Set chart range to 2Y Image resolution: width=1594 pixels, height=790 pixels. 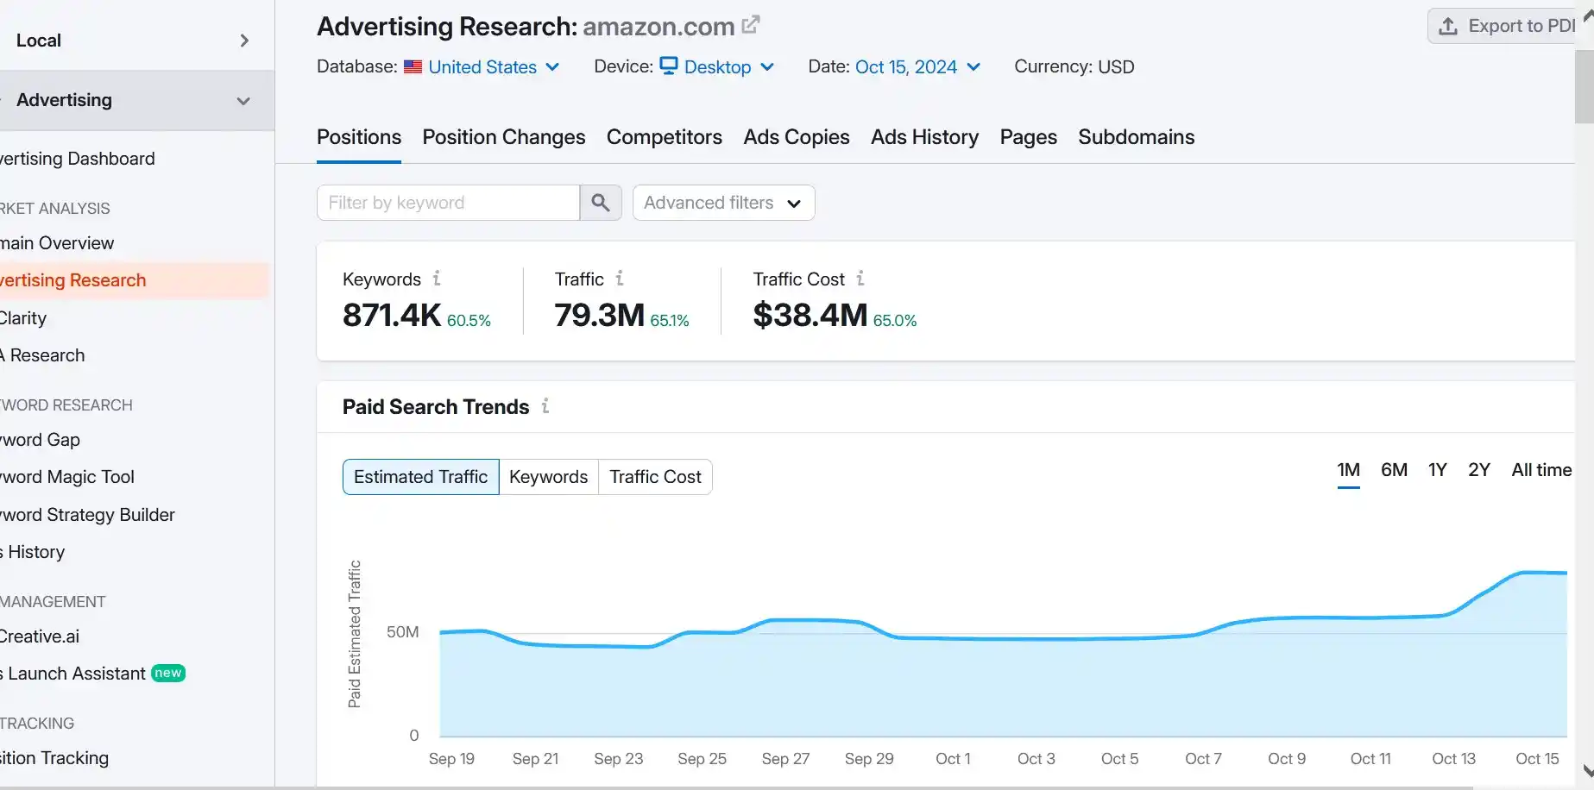pos(1479,470)
